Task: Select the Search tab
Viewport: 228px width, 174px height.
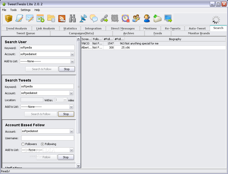Action: point(218,28)
